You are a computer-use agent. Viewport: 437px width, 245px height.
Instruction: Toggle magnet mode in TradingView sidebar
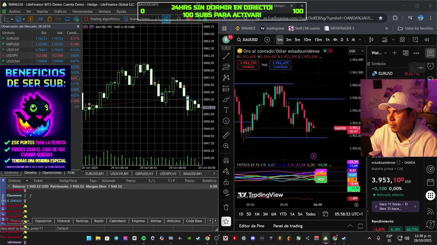tap(226, 161)
